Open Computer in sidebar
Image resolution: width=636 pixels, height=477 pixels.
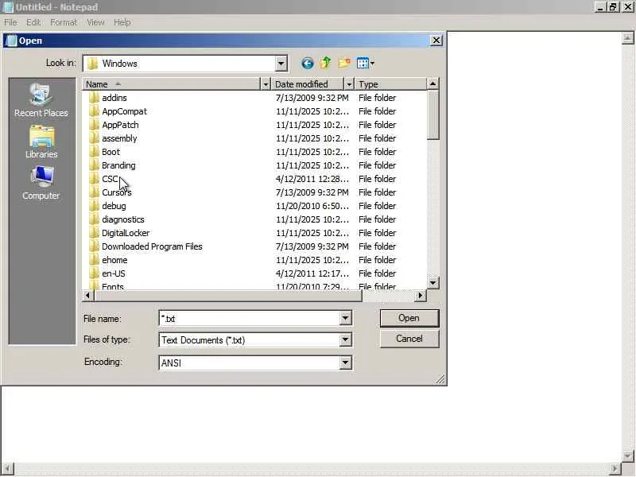(41, 184)
